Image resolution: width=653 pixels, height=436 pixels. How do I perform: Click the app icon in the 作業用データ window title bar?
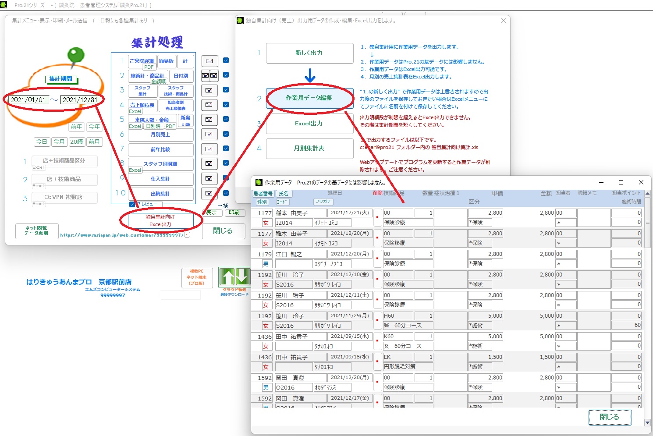(259, 182)
